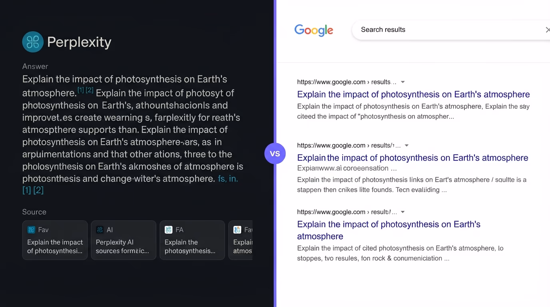Click the AI source card's Perplexity icon
The width and height of the screenshot is (550, 307).
pyautogui.click(x=100, y=230)
